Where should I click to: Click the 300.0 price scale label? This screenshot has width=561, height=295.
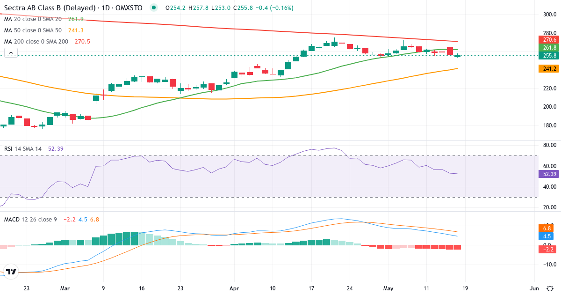point(549,15)
